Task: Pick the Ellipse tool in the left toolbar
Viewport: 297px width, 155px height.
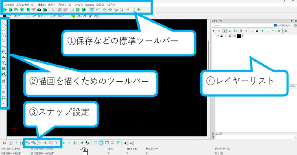Action: pyautogui.click(x=3, y=40)
